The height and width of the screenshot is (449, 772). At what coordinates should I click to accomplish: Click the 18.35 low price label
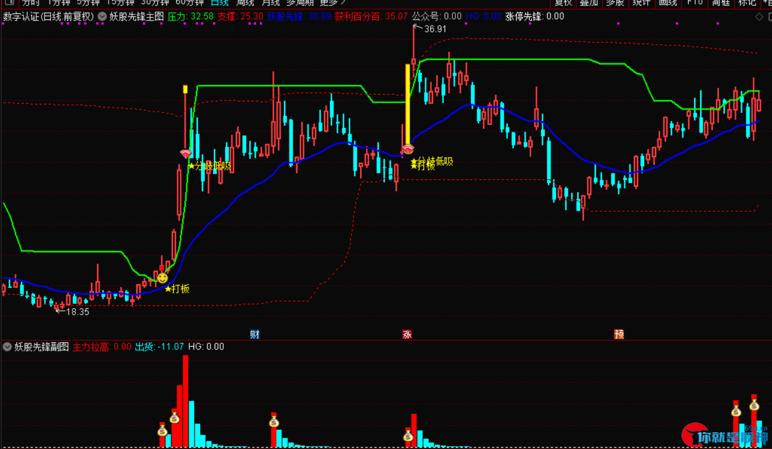tap(77, 312)
